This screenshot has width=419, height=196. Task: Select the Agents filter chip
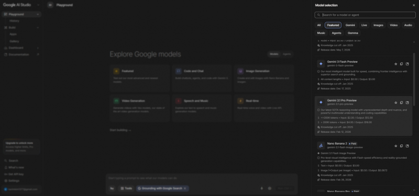tap(336, 33)
